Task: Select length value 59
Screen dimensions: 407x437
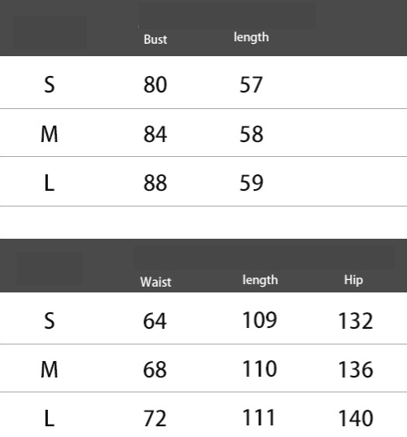Action: [251, 183]
